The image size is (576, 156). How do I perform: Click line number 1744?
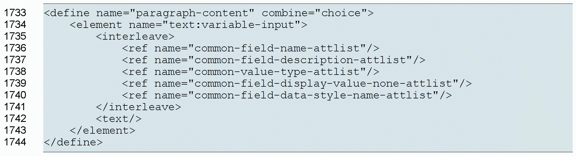pos(15,142)
